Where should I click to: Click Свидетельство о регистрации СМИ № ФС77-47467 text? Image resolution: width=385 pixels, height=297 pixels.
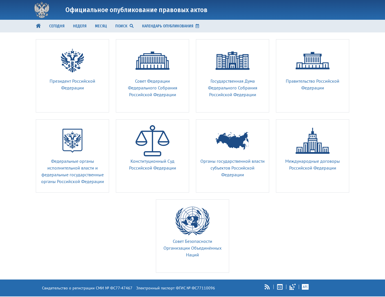click(x=87, y=288)
